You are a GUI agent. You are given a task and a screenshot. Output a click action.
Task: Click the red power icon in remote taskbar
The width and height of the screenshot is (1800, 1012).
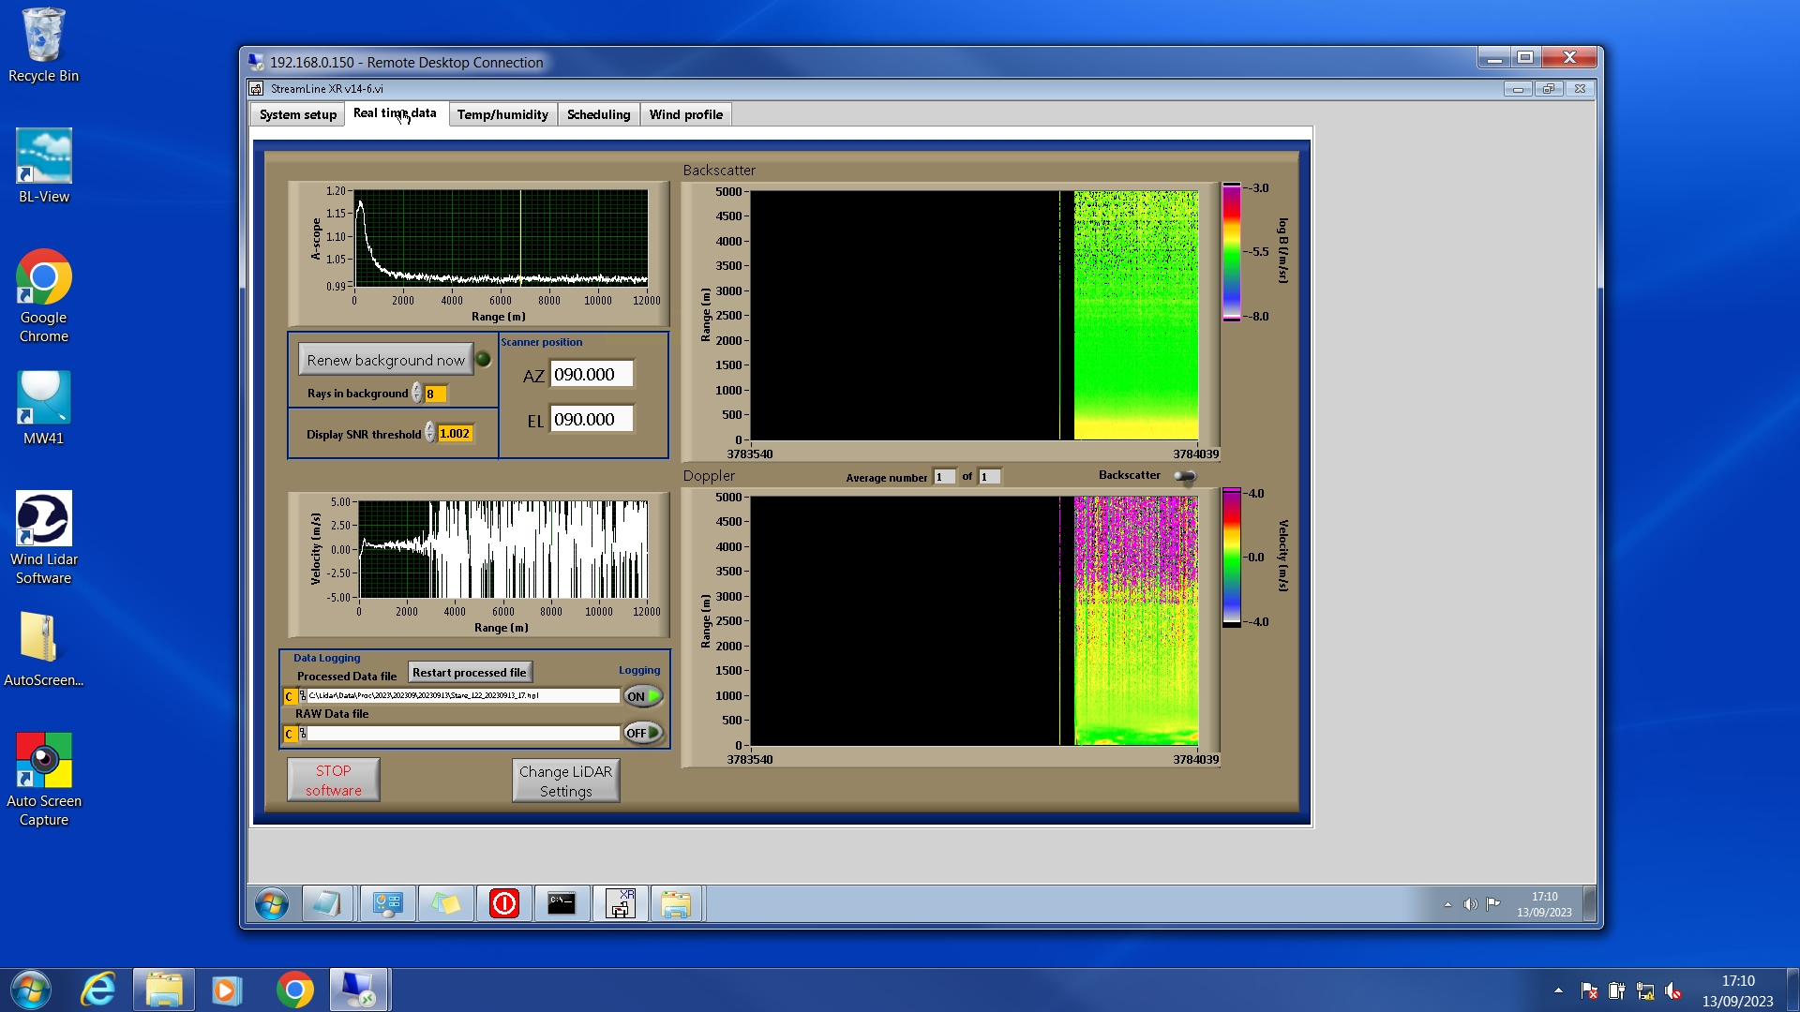tap(503, 903)
